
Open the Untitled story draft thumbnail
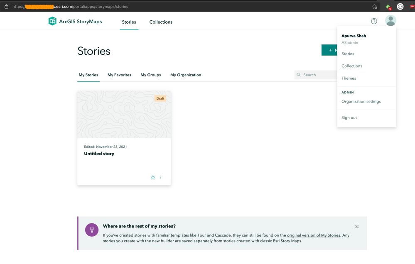pyautogui.click(x=124, y=115)
